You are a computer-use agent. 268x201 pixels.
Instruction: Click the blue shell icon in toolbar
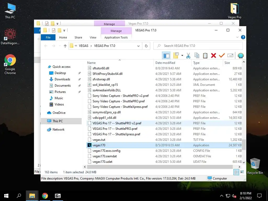pos(241,55)
